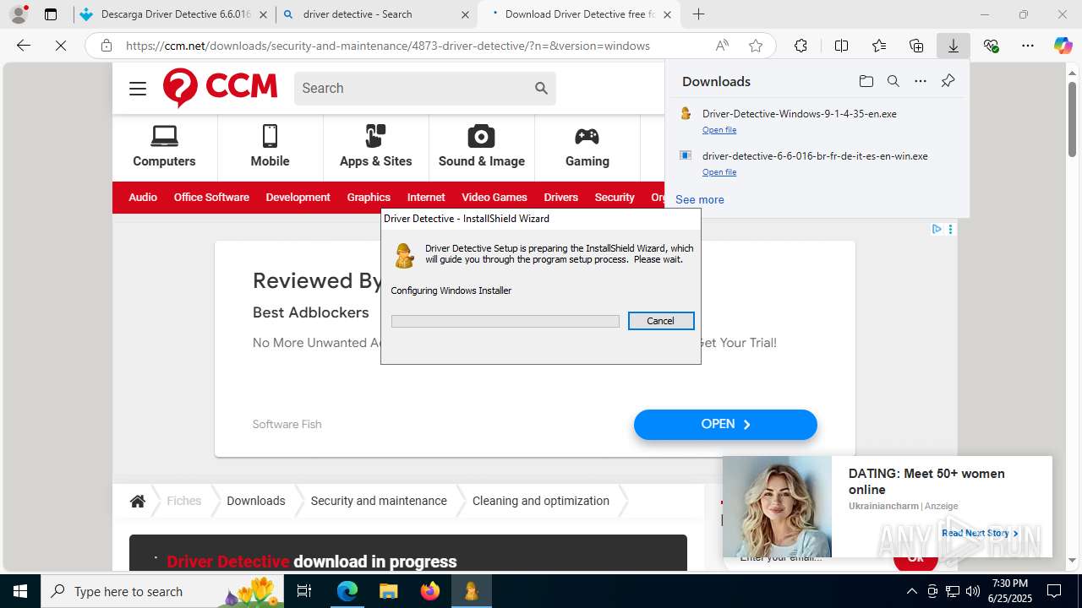Show hidden system tray icons
Viewport: 1082px width, 608px height.
[x=911, y=591]
